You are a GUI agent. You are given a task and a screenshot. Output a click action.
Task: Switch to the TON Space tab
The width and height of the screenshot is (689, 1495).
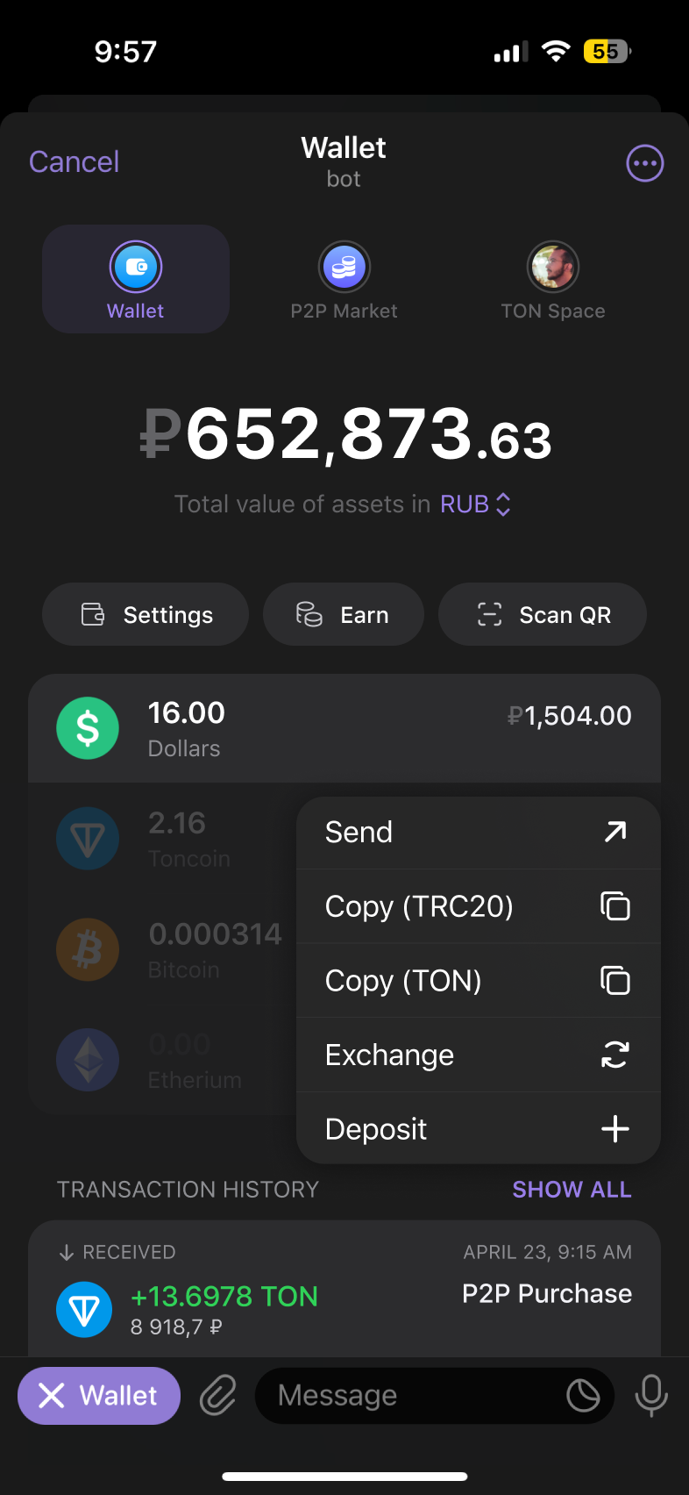click(552, 281)
